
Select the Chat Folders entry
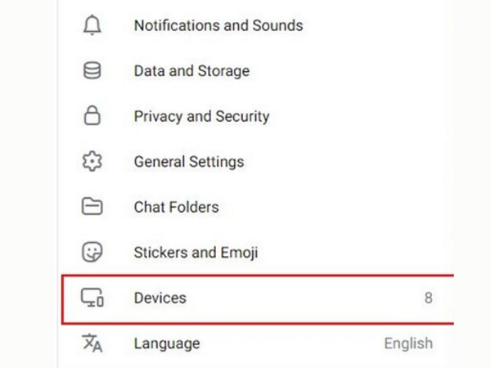176,207
